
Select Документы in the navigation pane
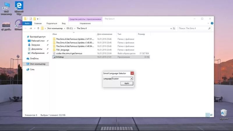click(37, 49)
